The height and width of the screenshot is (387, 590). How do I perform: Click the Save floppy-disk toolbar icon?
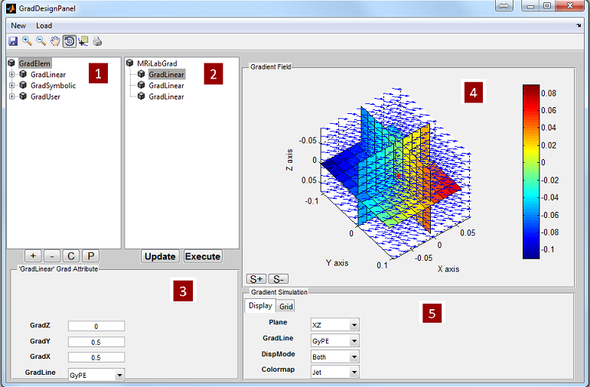tap(13, 41)
